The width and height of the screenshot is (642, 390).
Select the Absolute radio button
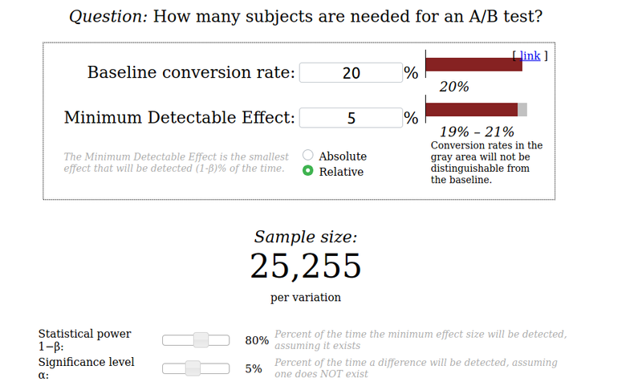click(x=308, y=155)
